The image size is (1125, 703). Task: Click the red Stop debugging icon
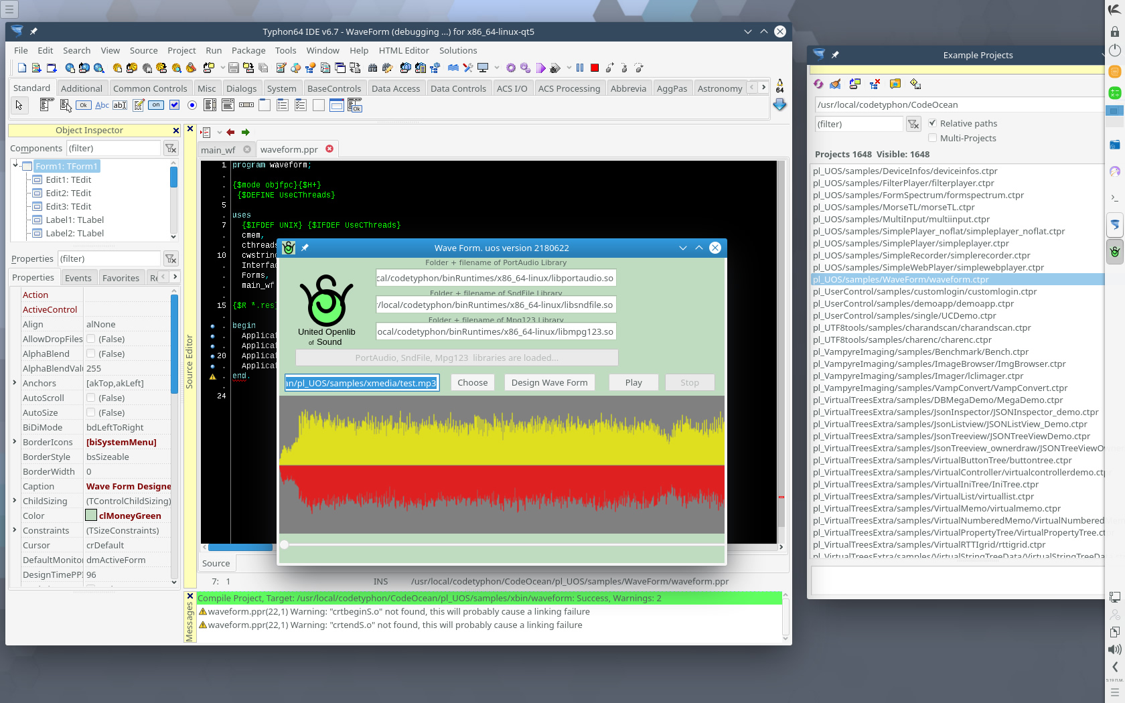click(x=595, y=68)
